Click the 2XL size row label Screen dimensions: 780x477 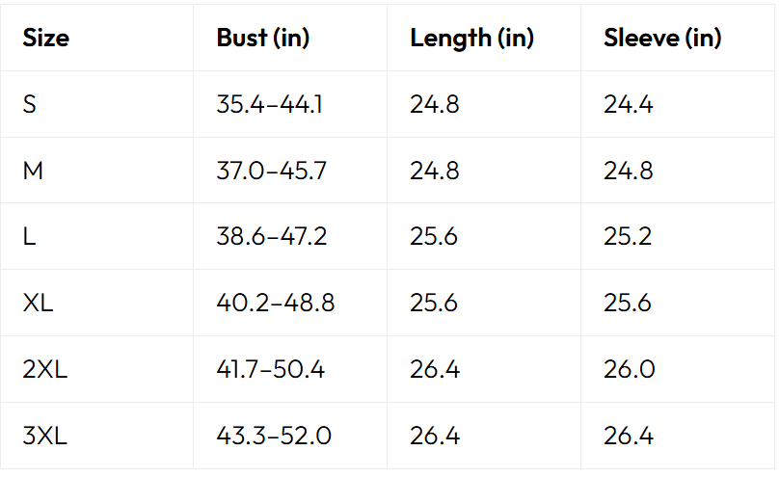click(x=44, y=369)
